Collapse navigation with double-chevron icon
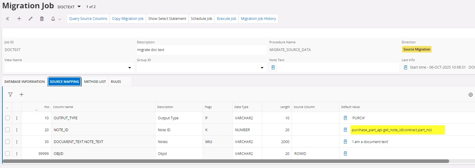Viewport: 475px width, 168px height. [x=8, y=19]
